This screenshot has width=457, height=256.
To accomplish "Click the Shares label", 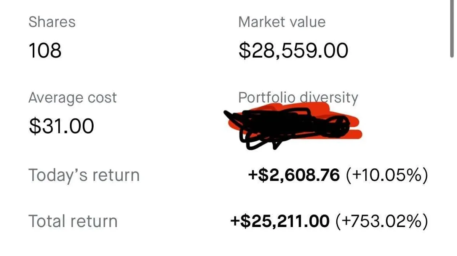I will coord(52,22).
